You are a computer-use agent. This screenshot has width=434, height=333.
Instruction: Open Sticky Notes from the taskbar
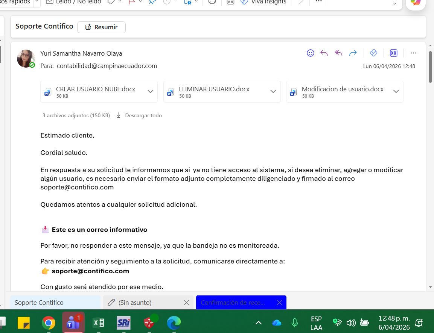coord(24,323)
